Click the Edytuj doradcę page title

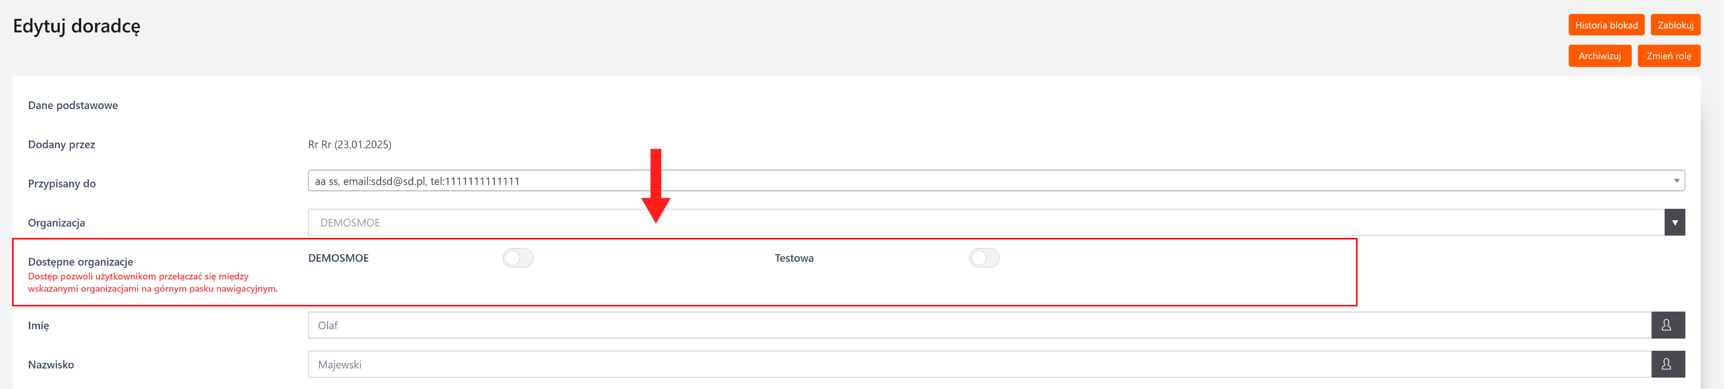pos(77,26)
